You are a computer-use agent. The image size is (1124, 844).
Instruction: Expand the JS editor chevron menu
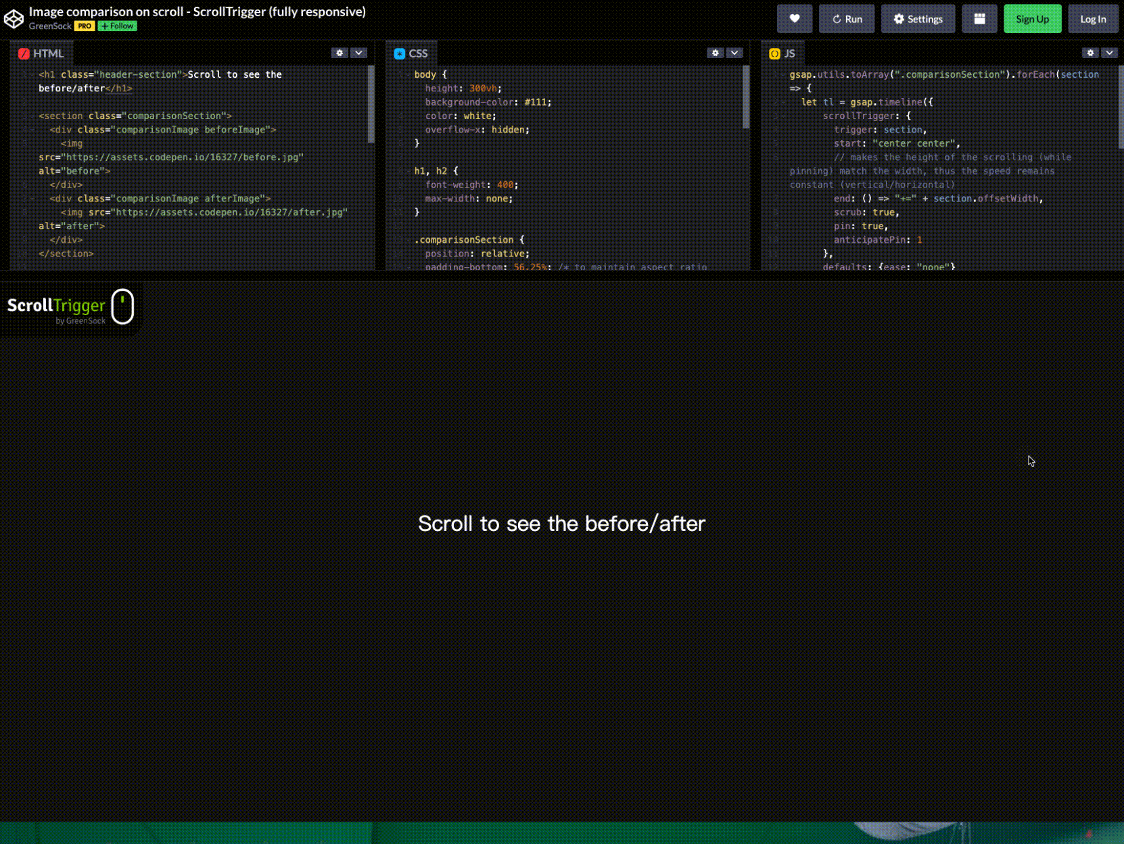1109,52
